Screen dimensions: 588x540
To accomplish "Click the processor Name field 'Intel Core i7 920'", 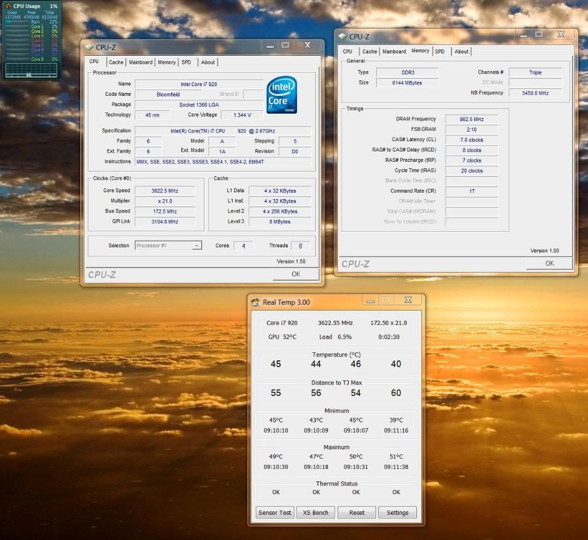I will (199, 84).
